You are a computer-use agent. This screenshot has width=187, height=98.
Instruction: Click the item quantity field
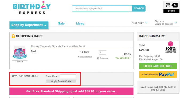[103, 52]
